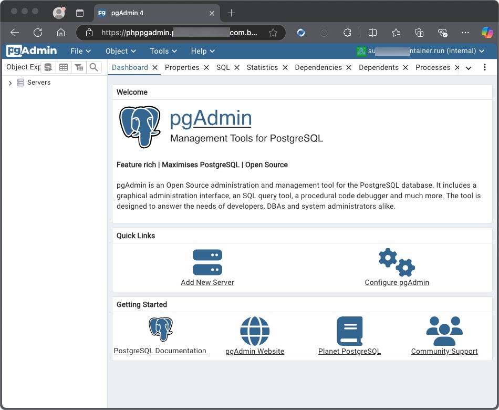Close the Dashboard tab
499x410 pixels.
[x=154, y=67]
